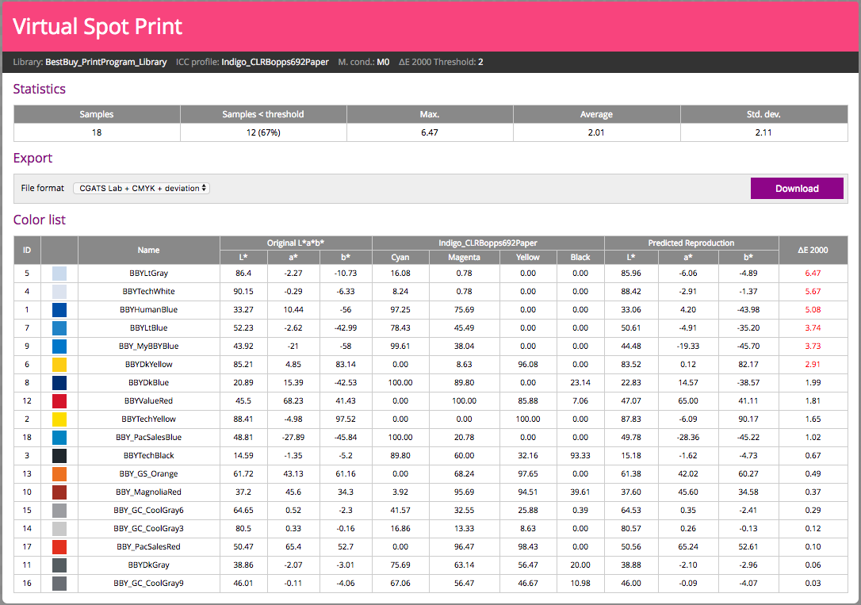Click the Color list section heading

(x=40, y=220)
